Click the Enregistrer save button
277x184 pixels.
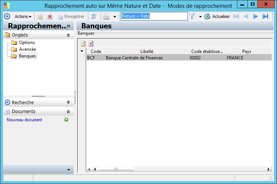pos(71,16)
